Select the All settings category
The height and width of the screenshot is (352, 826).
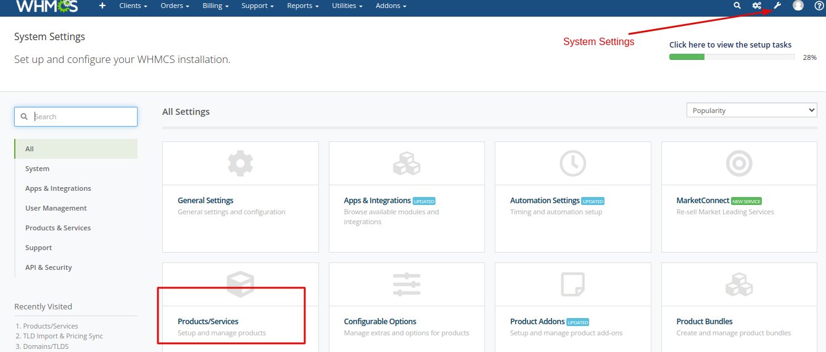tap(76, 149)
